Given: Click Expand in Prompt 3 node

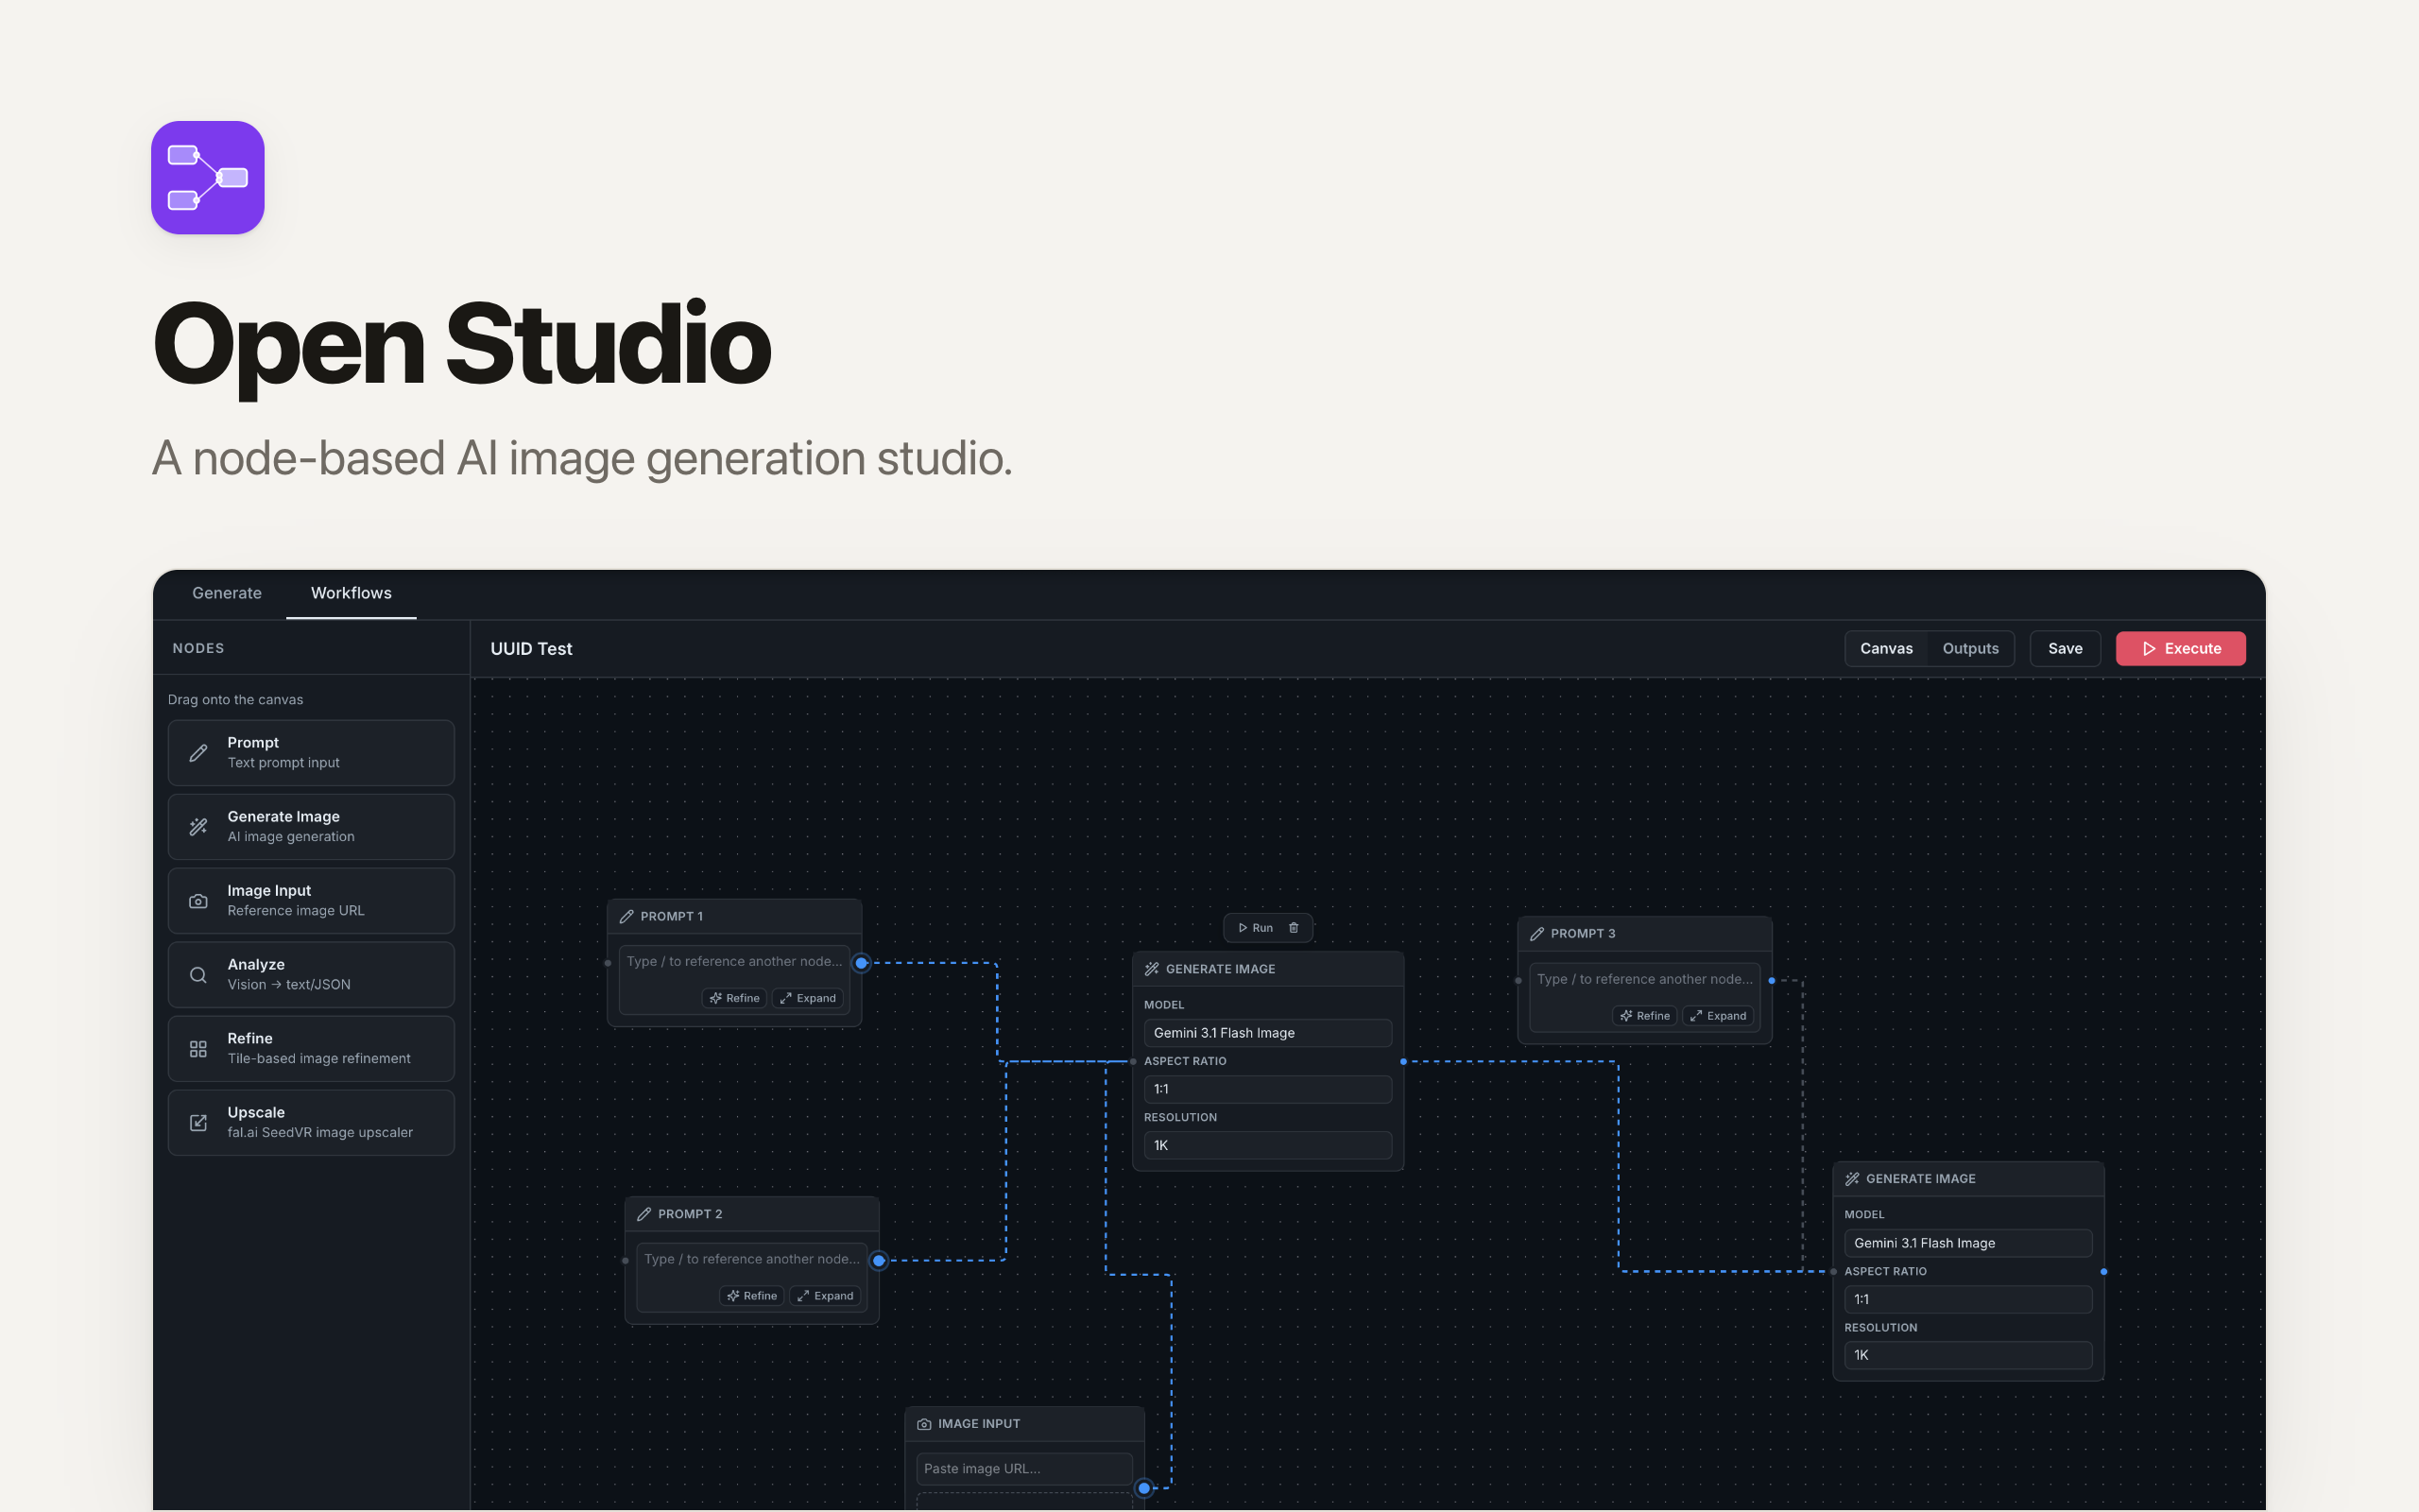Looking at the screenshot, I should click(1718, 1016).
